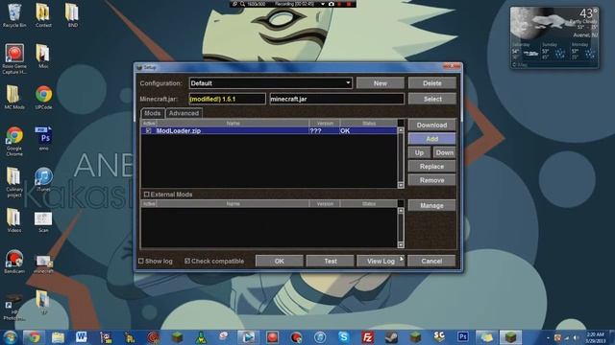Click the Manage external mods button
The height and width of the screenshot is (345, 615).
(431, 205)
